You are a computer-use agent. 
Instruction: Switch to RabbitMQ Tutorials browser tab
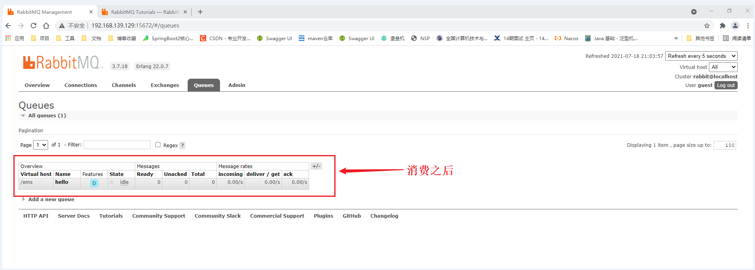tap(144, 12)
